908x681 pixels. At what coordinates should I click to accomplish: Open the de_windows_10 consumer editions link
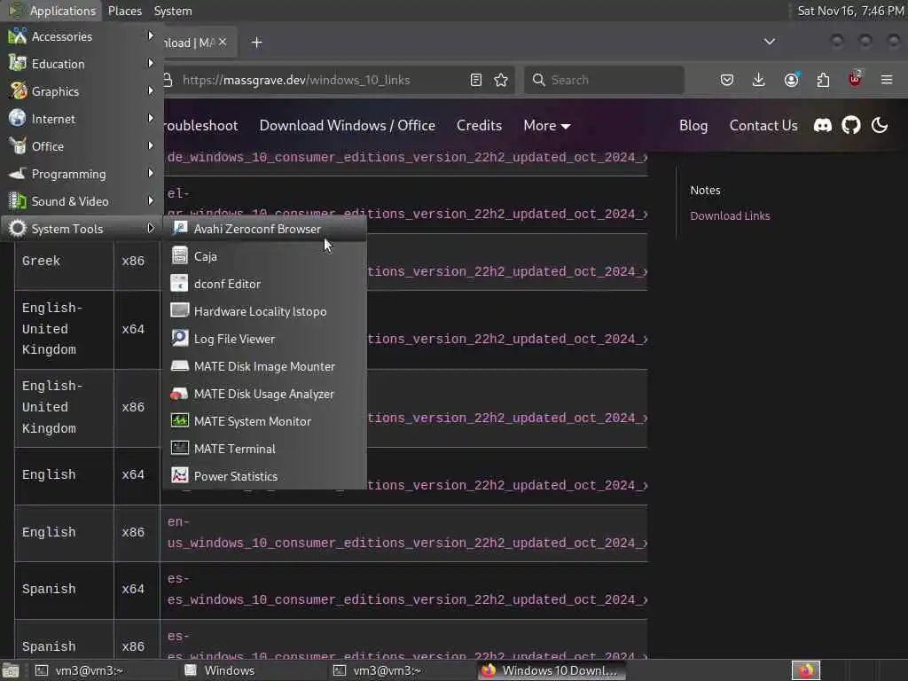pos(407,158)
